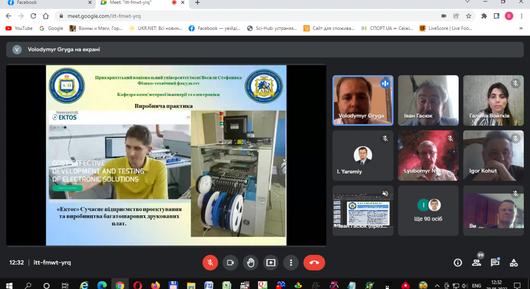Open the Activities panel icon
The image size is (530, 289).
click(514, 263)
